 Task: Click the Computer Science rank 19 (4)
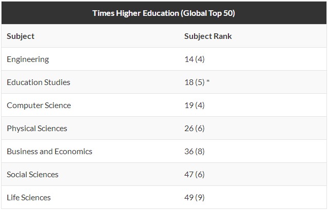pos(195,105)
